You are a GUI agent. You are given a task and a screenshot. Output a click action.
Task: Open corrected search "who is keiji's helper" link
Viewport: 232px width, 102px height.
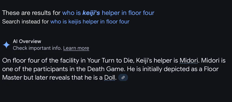[108, 13]
